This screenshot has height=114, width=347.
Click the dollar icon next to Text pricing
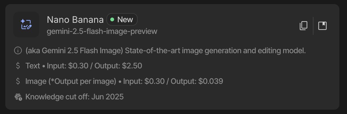tap(18, 66)
